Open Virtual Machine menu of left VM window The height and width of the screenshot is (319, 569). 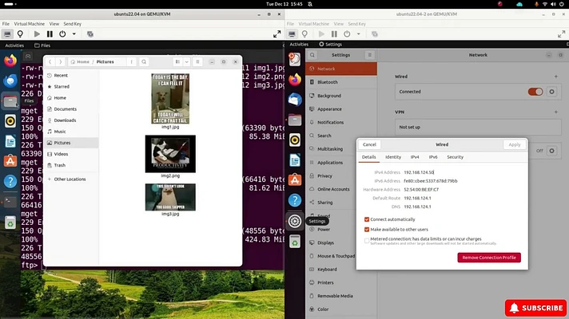[x=29, y=24]
